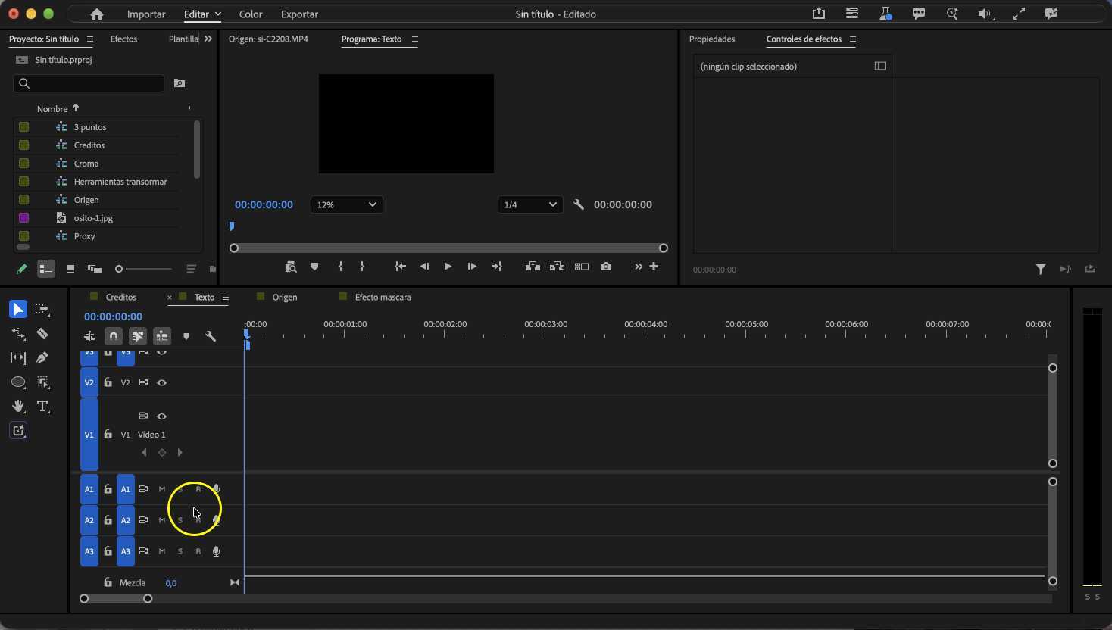This screenshot has height=630, width=1112.
Task: Click the generative extend tool icon
Action: point(18,431)
